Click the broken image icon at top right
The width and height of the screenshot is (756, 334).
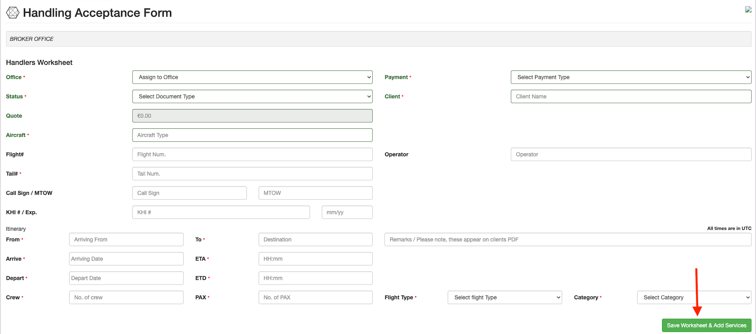[748, 10]
